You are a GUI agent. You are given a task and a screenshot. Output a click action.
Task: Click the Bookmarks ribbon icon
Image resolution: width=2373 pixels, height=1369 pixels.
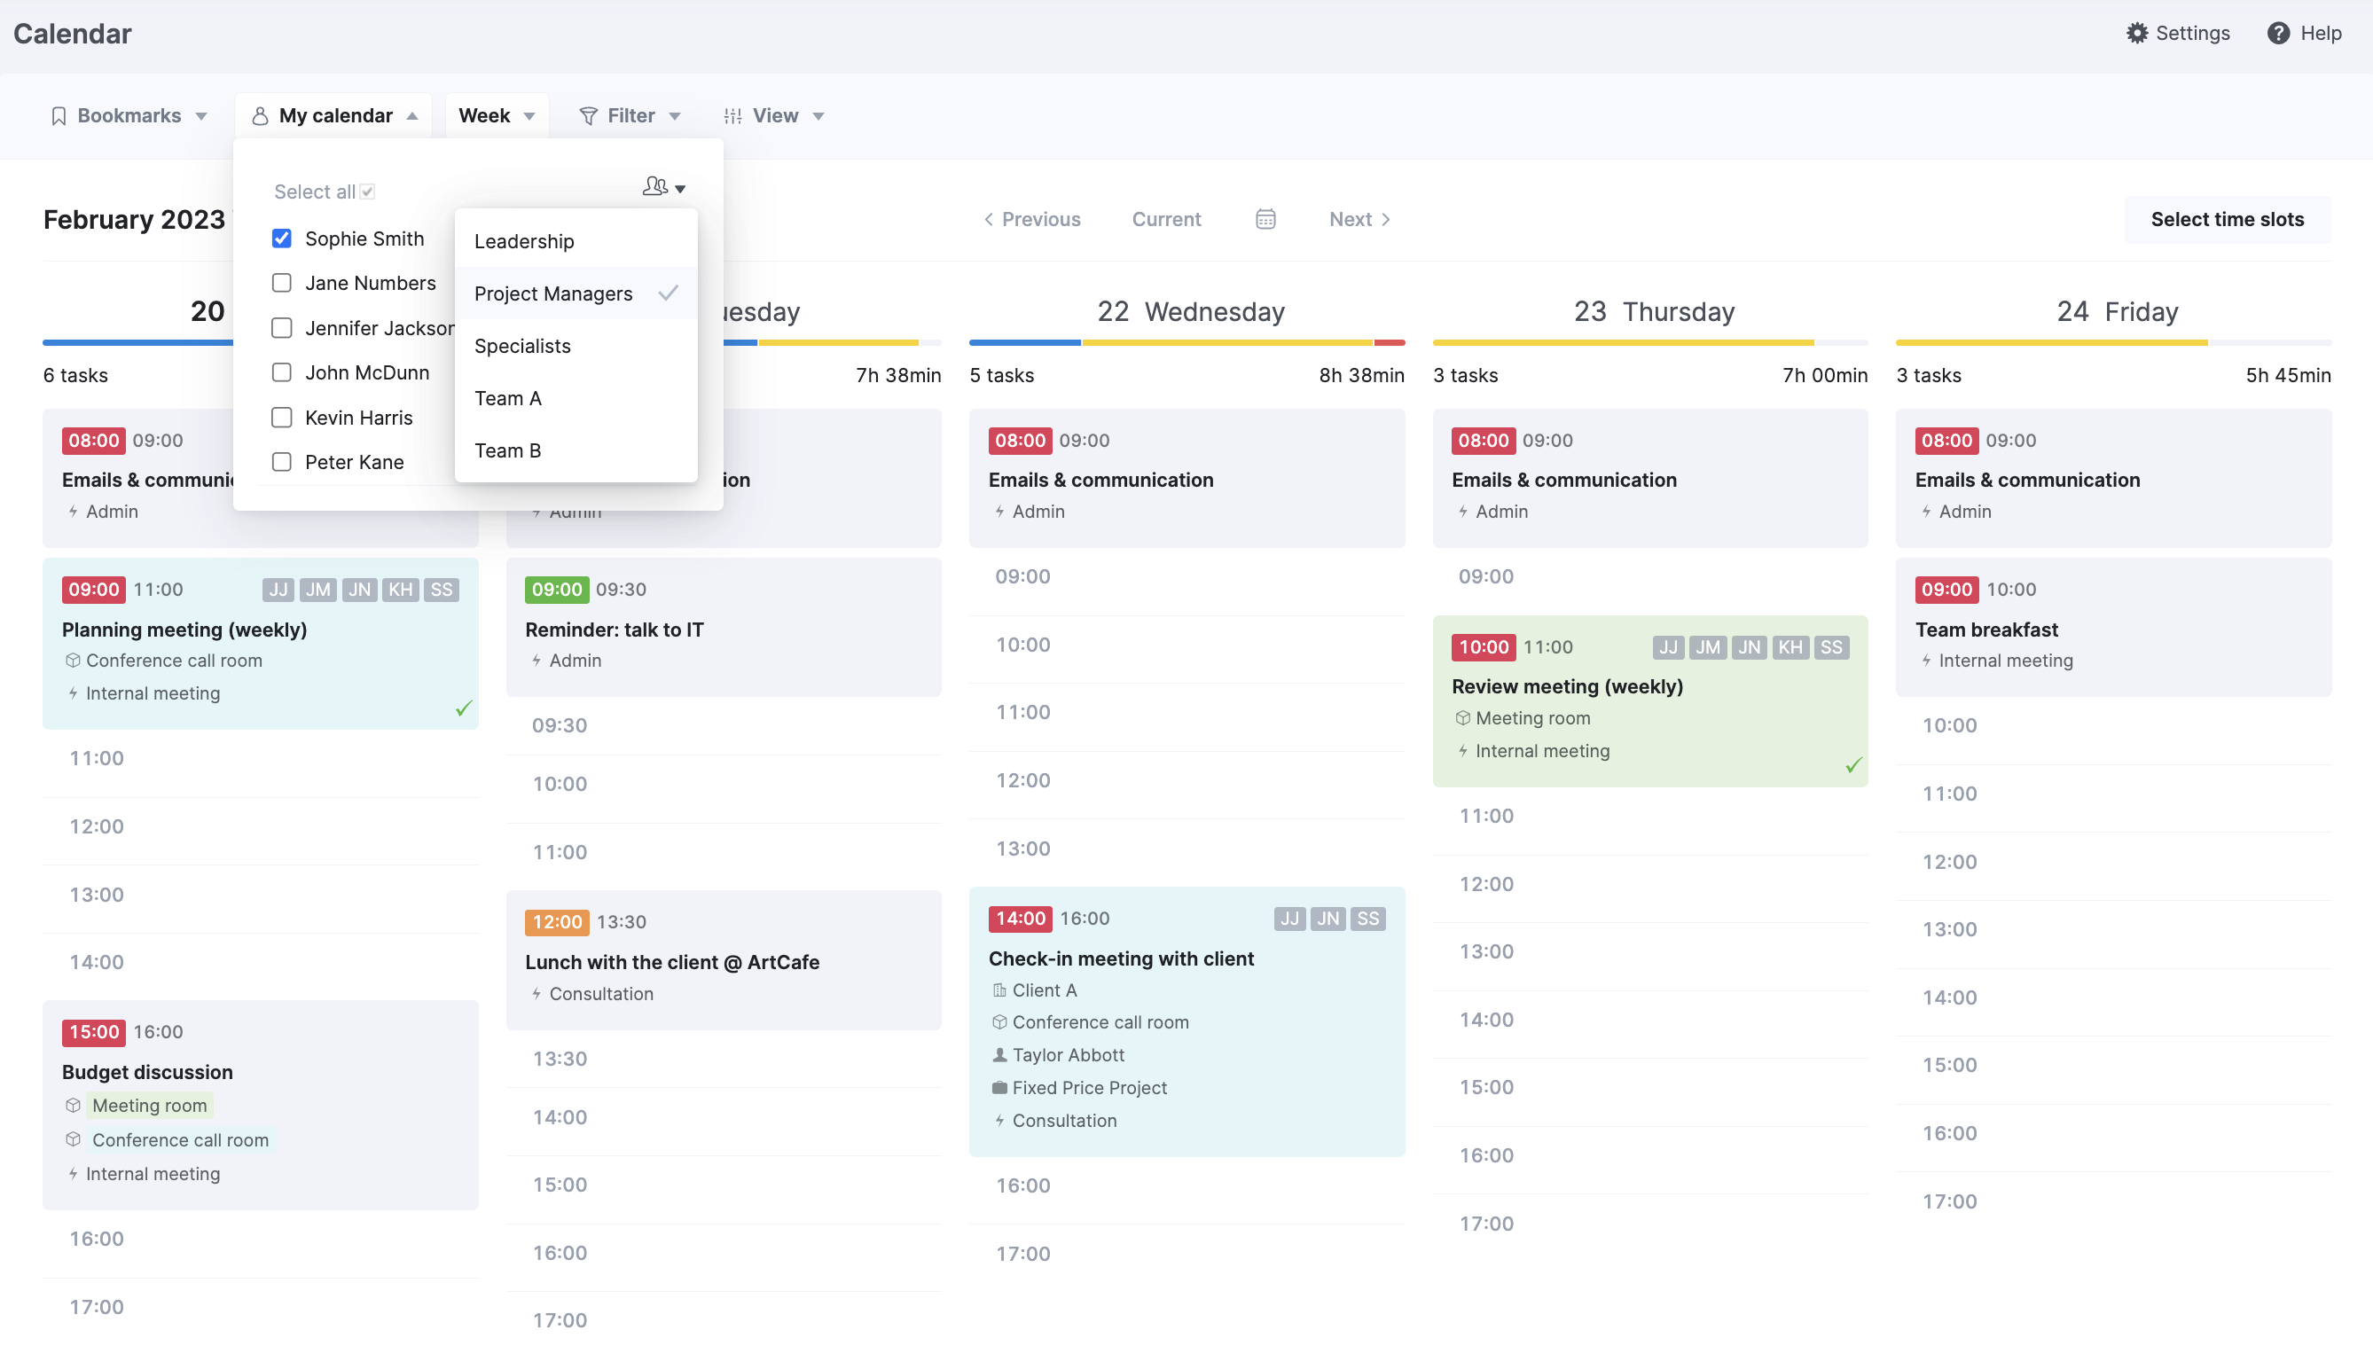tap(59, 115)
